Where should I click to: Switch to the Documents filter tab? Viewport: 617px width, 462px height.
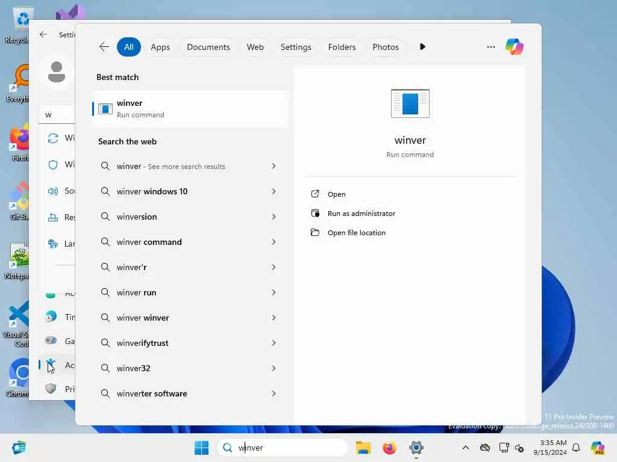click(208, 47)
